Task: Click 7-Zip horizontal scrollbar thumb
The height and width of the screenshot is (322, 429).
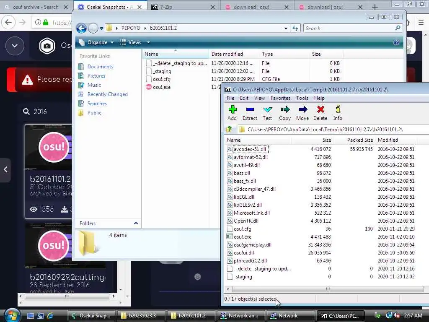Action: click(328, 289)
